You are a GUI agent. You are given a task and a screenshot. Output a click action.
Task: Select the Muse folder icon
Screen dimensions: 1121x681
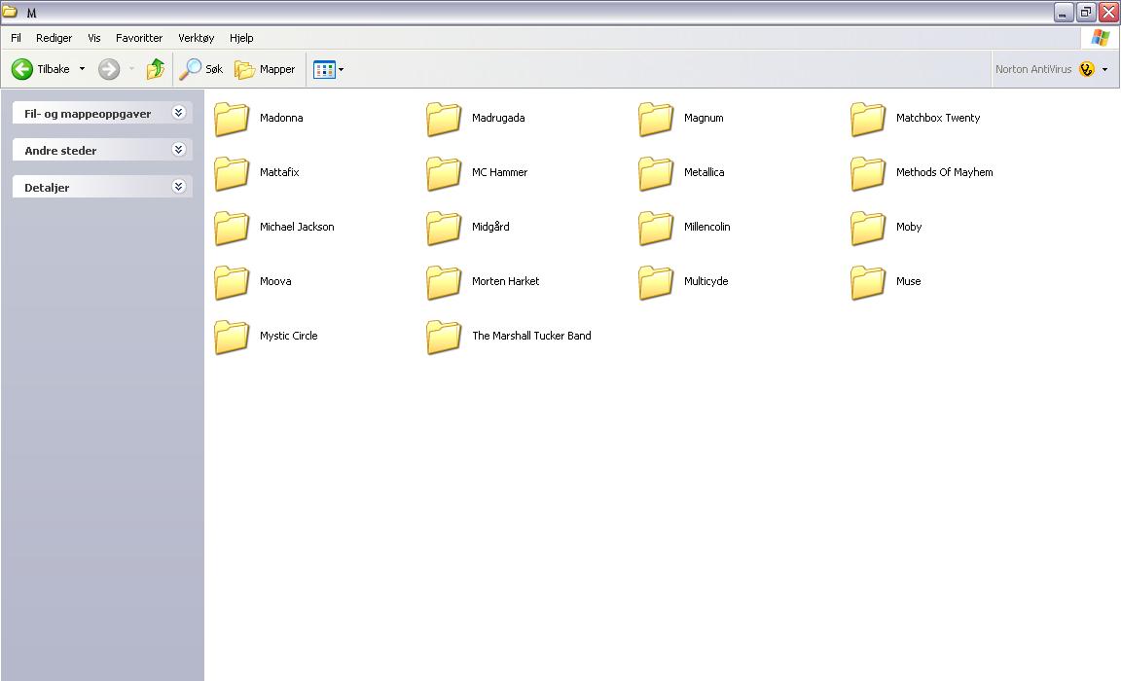(869, 281)
